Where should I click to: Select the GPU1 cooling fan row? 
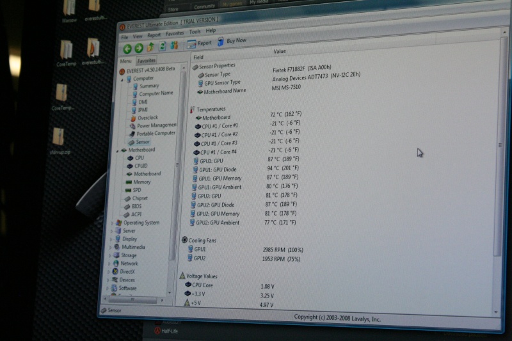coord(246,250)
